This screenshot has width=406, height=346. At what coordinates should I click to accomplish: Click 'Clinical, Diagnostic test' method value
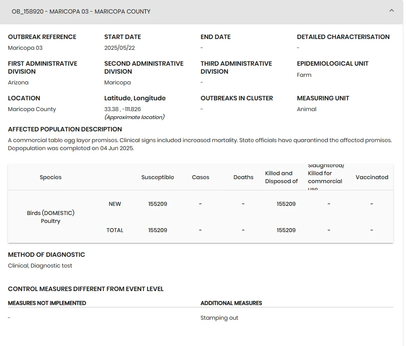coord(40,266)
